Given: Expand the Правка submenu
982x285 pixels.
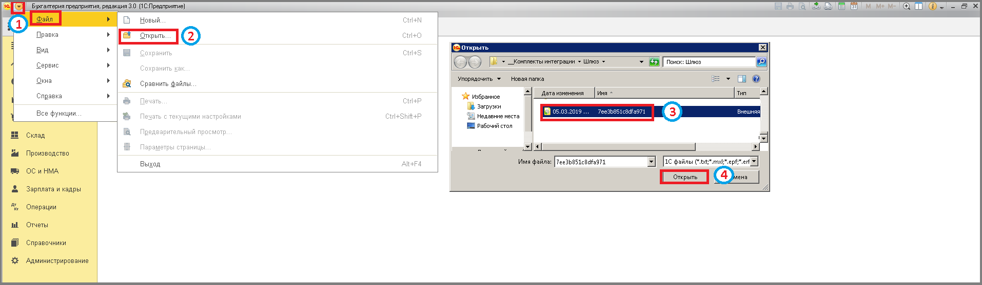Looking at the screenshot, I should (66, 34).
